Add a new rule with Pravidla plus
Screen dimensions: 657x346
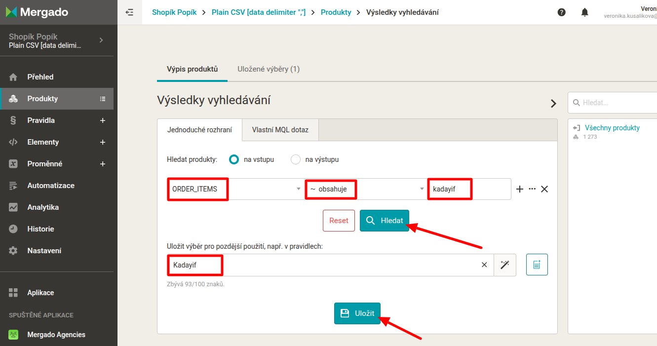click(x=103, y=120)
